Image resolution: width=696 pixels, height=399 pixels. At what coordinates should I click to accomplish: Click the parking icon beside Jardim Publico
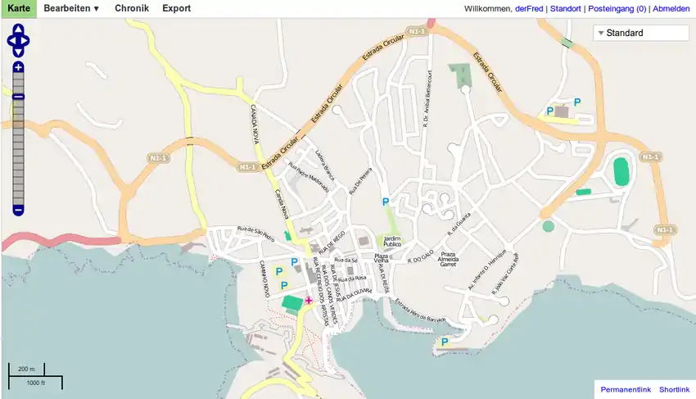(x=386, y=202)
